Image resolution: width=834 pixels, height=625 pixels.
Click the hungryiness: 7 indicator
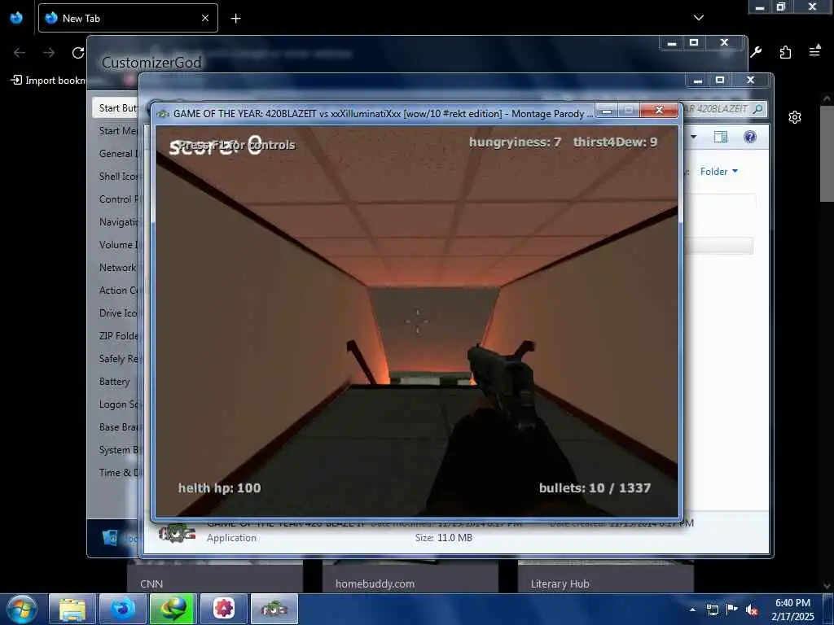(515, 142)
